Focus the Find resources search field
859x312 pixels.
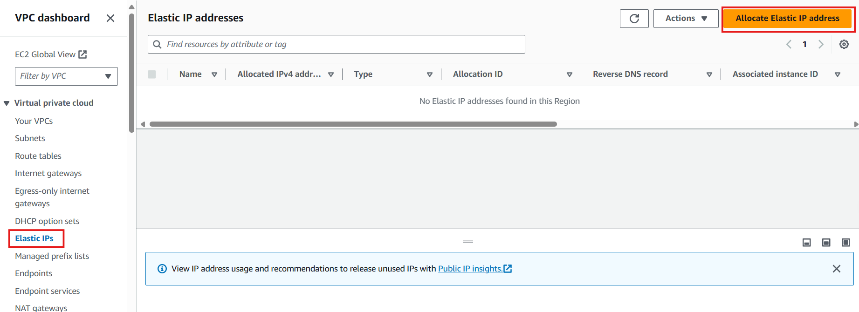pyautogui.click(x=336, y=44)
